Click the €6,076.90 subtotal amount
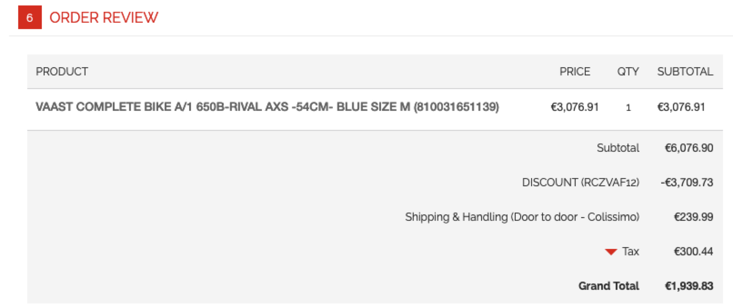Viewport: 733px width, 308px height. (x=689, y=148)
